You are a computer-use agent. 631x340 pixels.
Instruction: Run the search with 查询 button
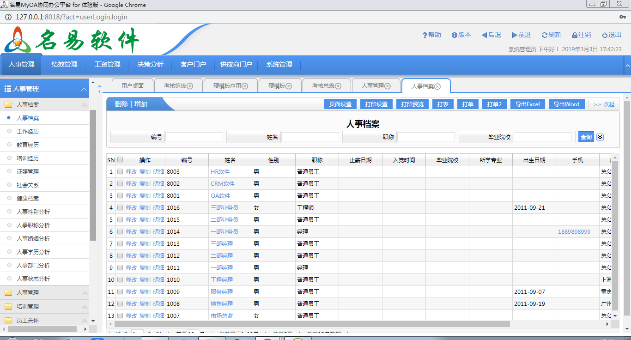click(586, 137)
